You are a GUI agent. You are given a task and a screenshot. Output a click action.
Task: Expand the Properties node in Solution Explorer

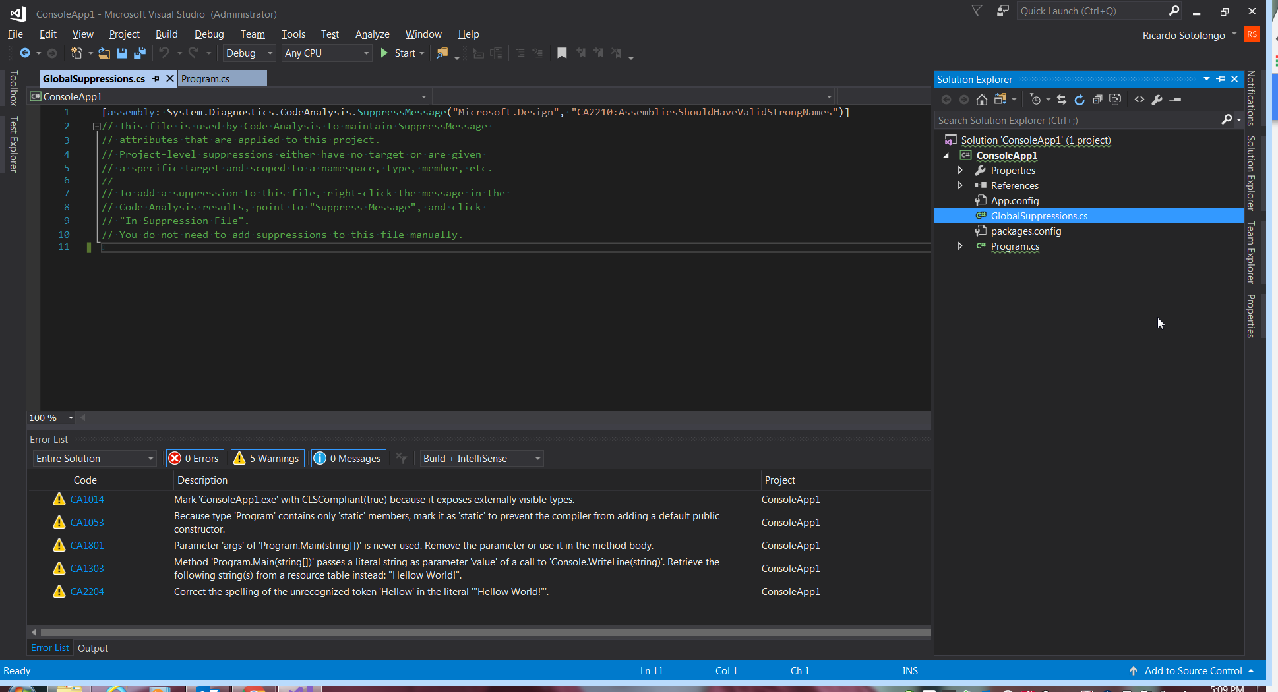(x=960, y=170)
